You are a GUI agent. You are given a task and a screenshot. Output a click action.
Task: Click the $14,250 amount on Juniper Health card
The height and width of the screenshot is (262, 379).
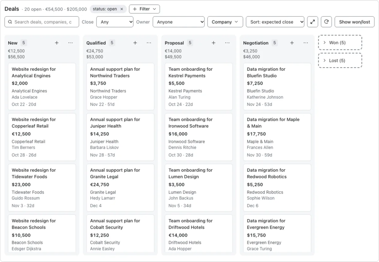pyautogui.click(x=99, y=134)
